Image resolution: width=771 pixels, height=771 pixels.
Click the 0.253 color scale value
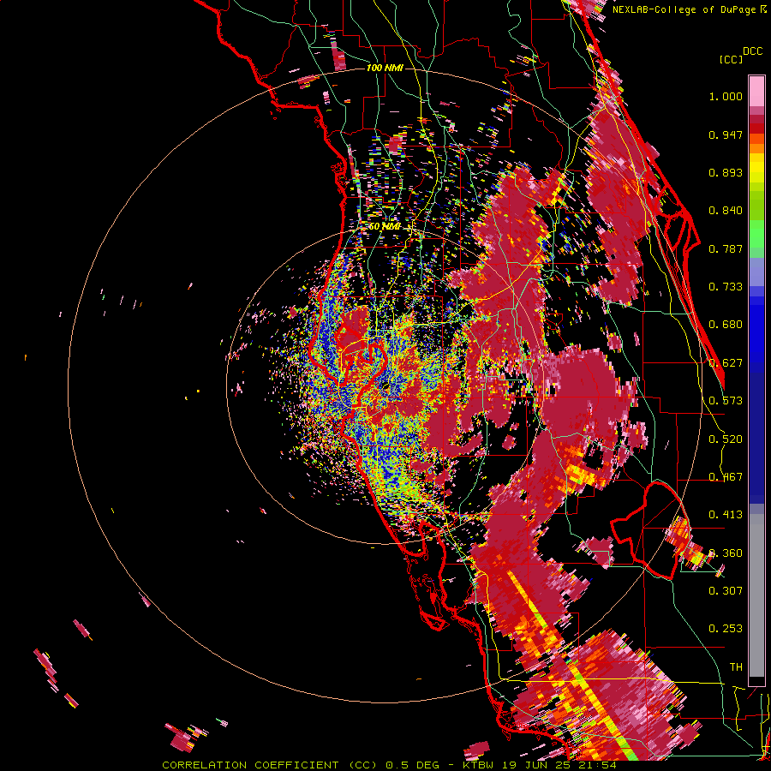726,629
